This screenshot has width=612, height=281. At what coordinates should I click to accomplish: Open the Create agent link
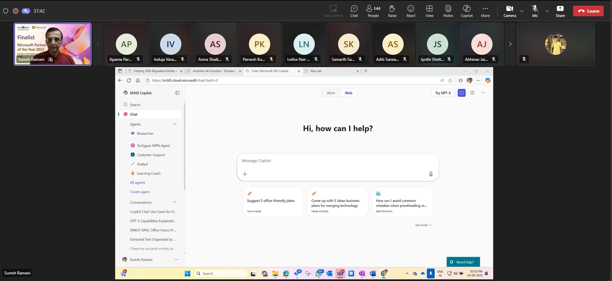point(140,192)
